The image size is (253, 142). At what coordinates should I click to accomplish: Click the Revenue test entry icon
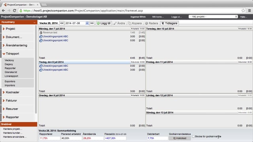tap(41, 33)
